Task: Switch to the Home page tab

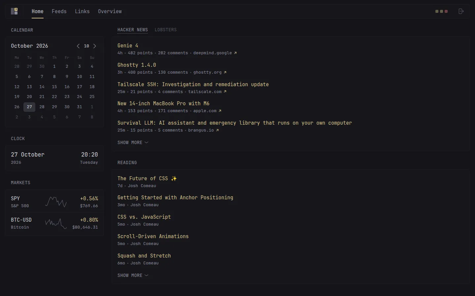Action: coord(38,11)
